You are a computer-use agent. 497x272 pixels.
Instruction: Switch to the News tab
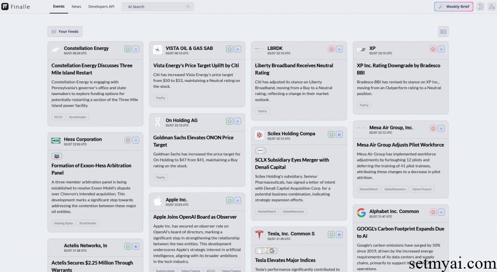[76, 7]
